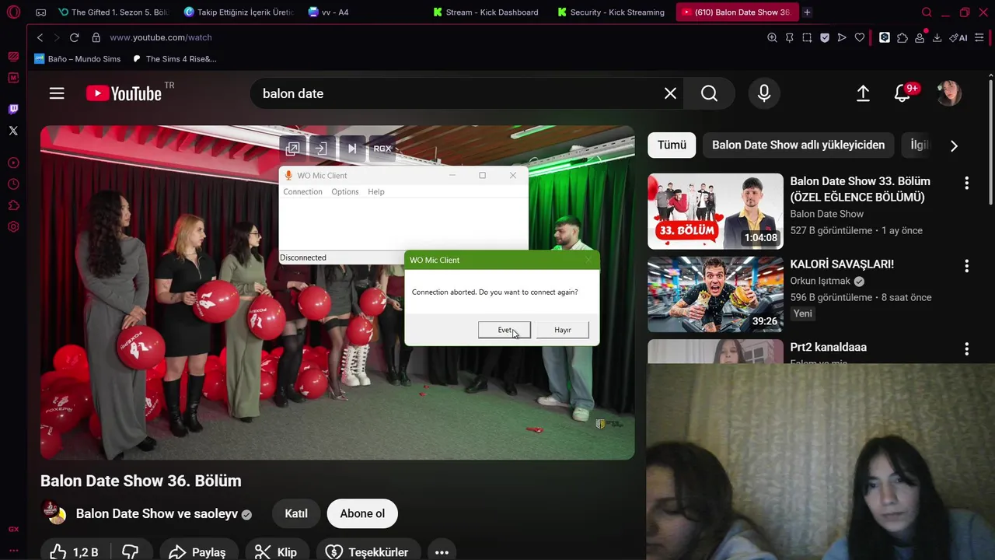Open the Opera GX main menu logo
The image size is (995, 560).
(x=13, y=12)
